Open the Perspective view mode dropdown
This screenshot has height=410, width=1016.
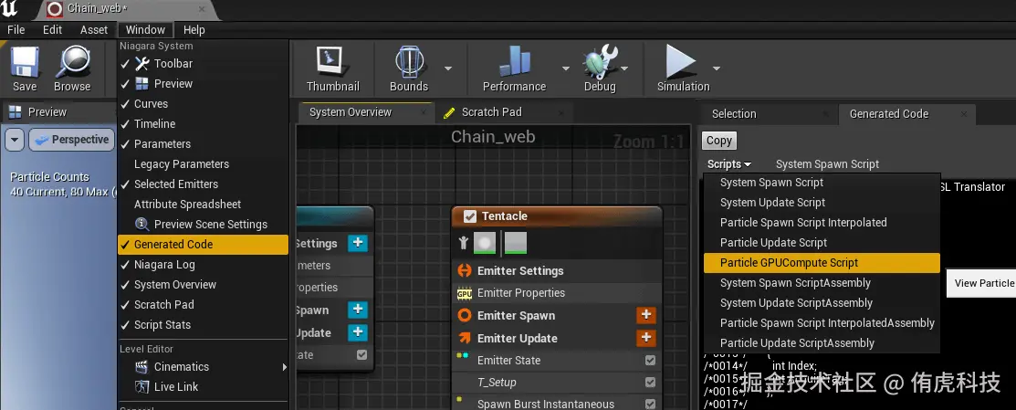(x=71, y=140)
